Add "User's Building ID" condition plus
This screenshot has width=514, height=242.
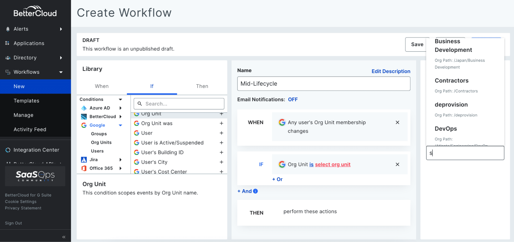point(221,152)
